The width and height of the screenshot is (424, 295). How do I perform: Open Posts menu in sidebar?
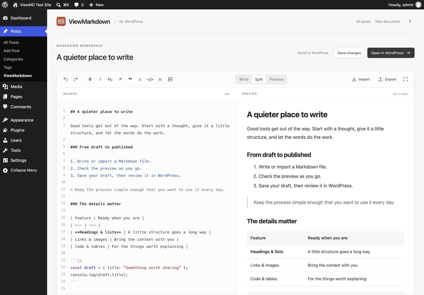click(x=24, y=31)
